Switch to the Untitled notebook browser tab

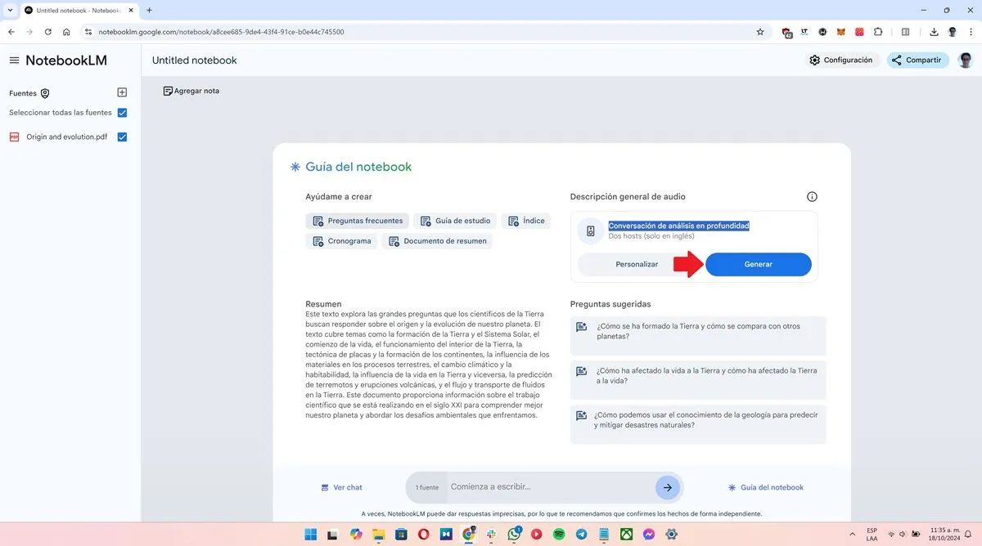[77, 10]
